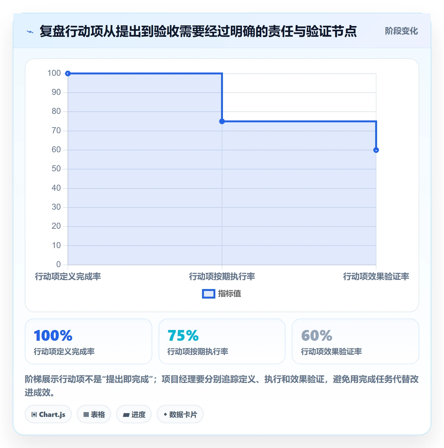Click card label 行动项定义完成率
This screenshot has width=444, height=448.
(64, 352)
